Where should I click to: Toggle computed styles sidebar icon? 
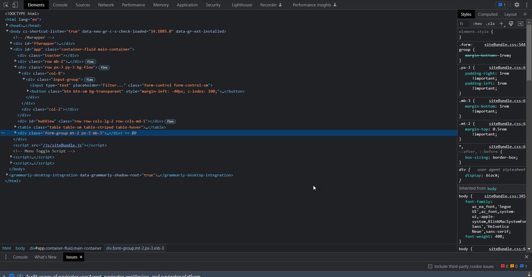(x=520, y=23)
